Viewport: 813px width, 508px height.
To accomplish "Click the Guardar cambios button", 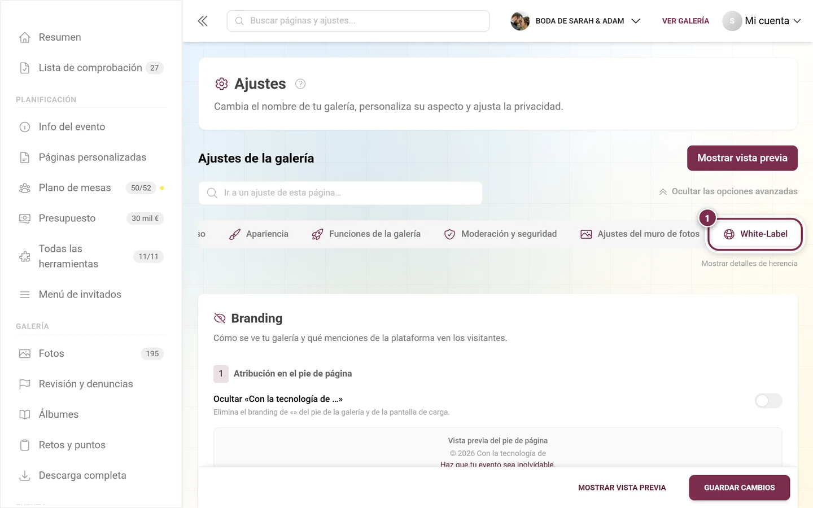I will [739, 488].
